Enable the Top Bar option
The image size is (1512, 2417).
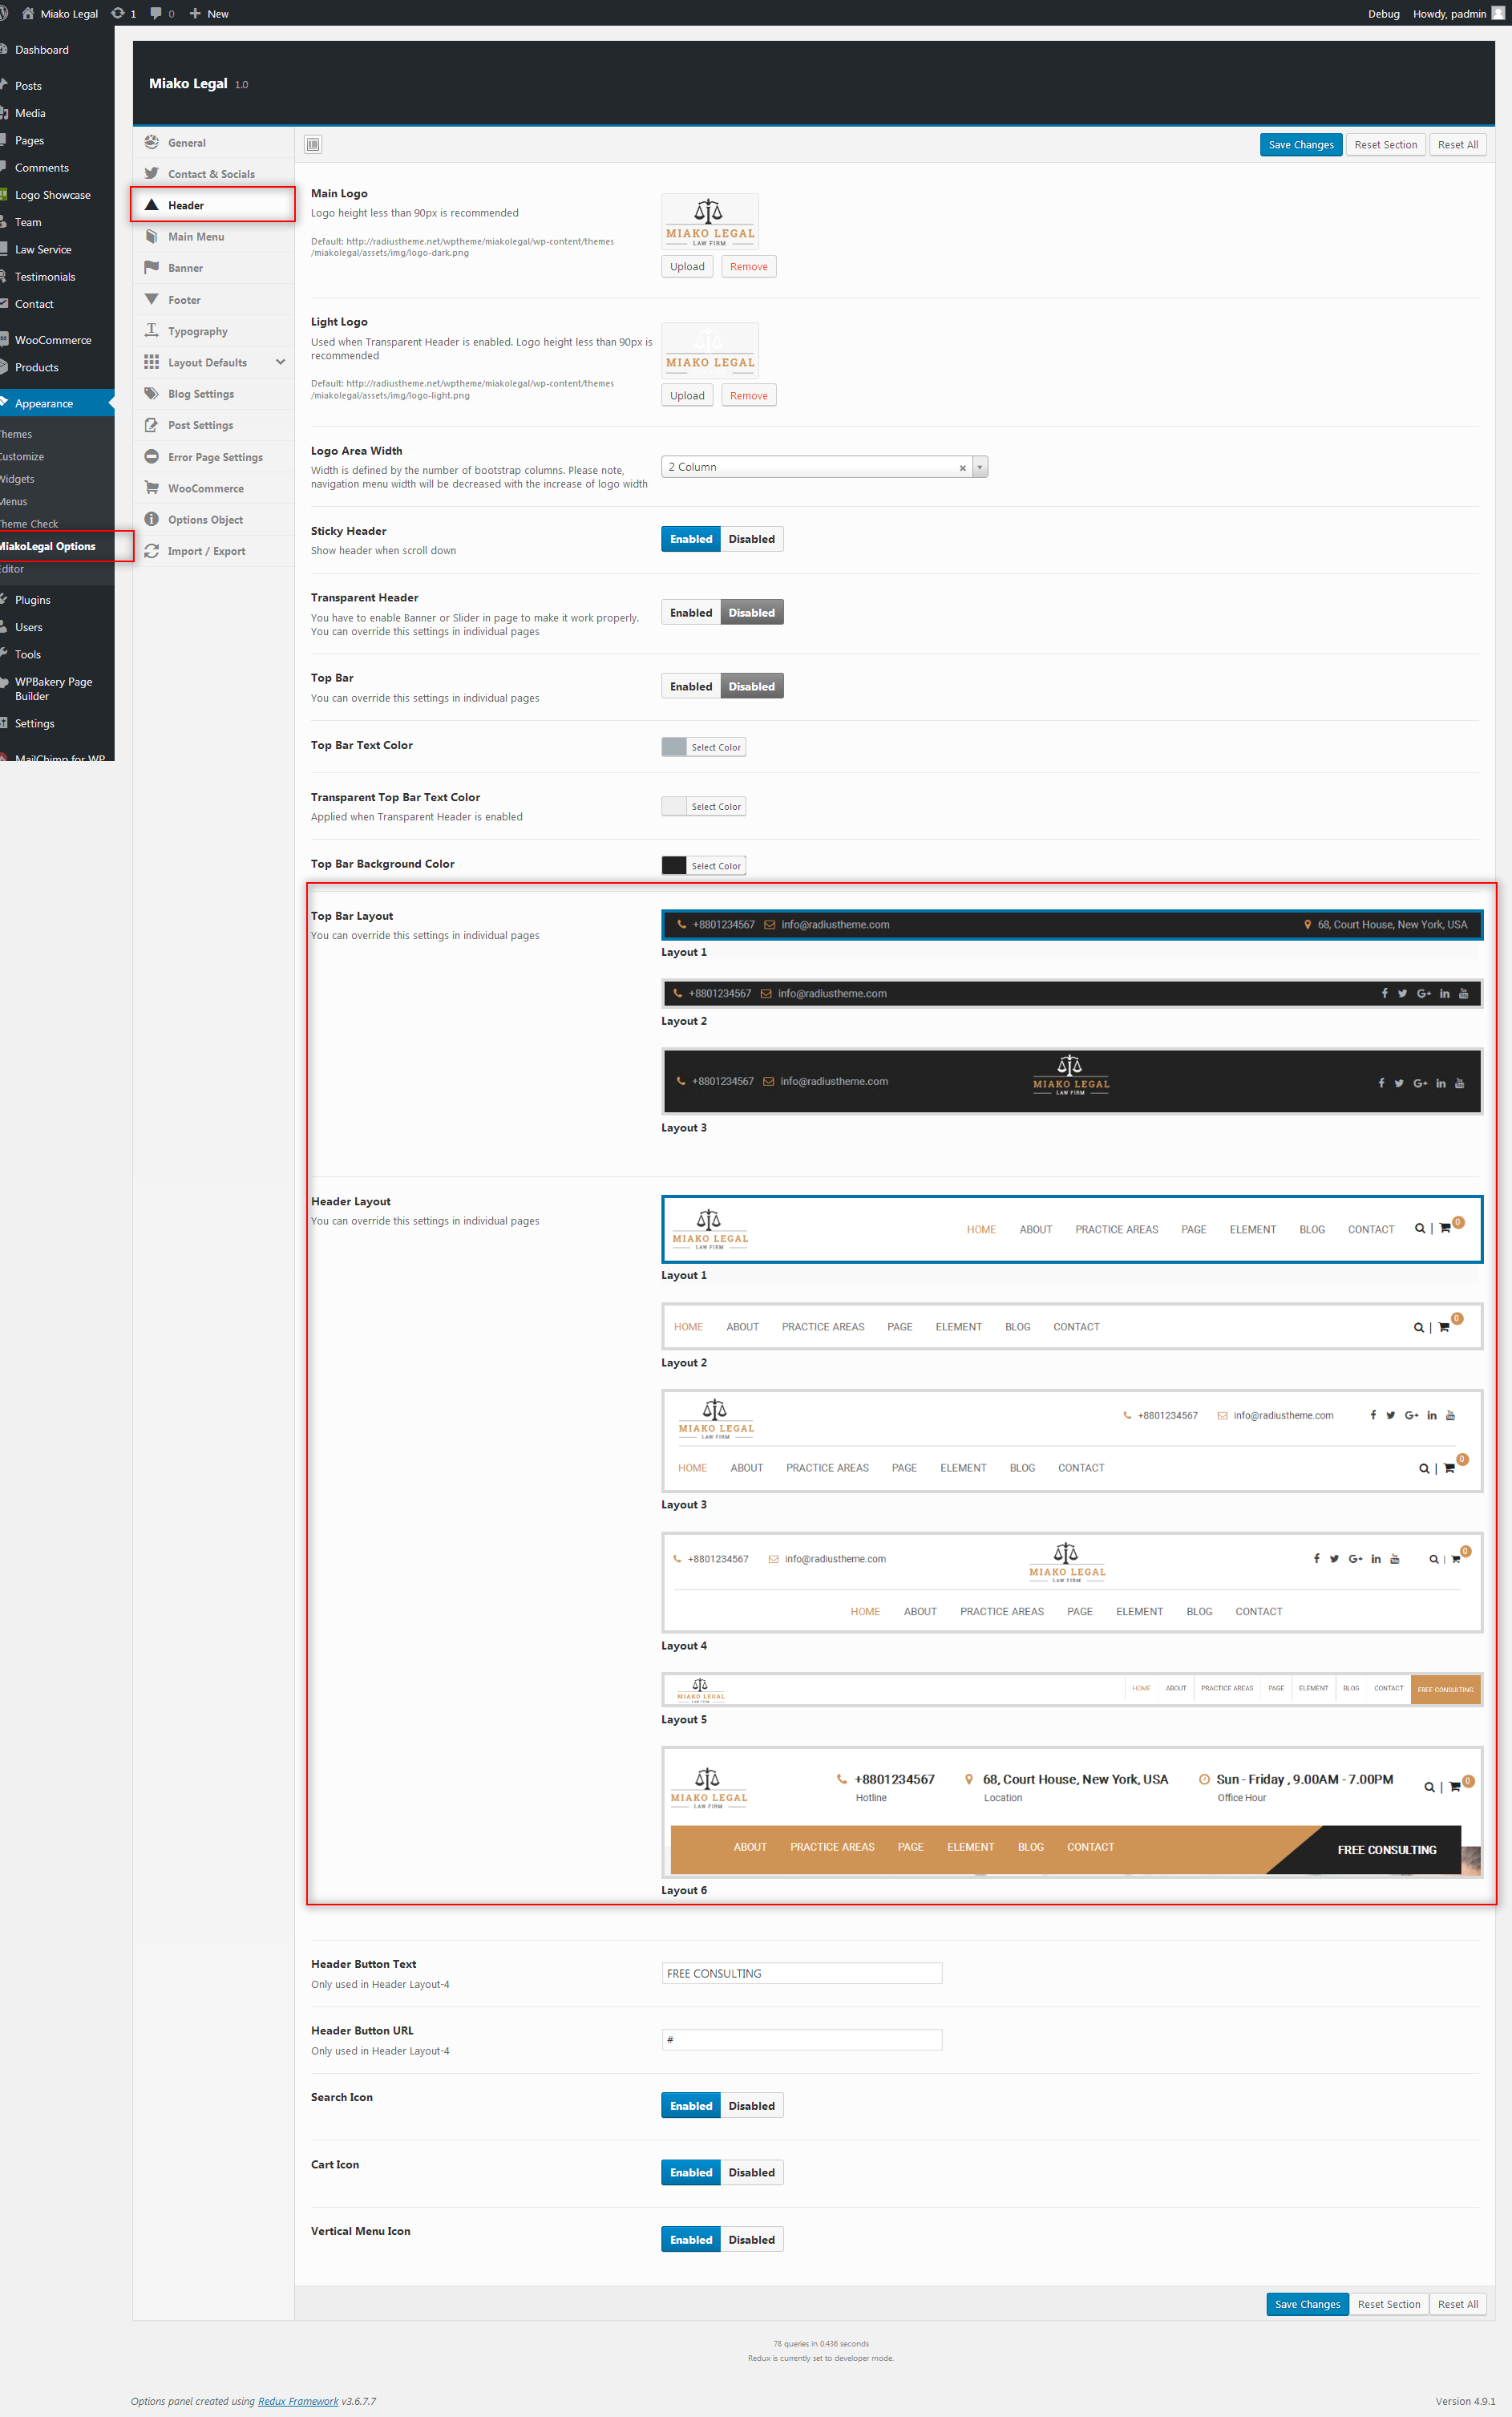click(x=691, y=687)
